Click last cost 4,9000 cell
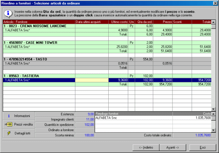 [118, 30]
